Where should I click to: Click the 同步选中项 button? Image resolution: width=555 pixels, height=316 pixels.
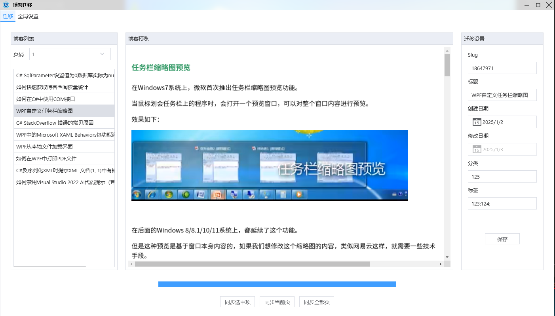pyautogui.click(x=238, y=302)
